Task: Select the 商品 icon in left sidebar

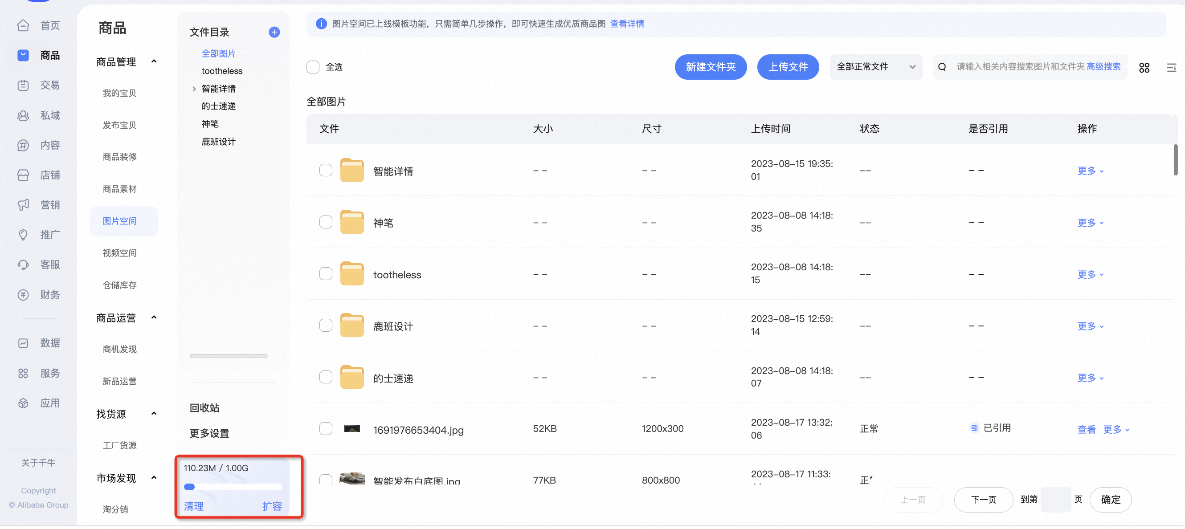Action: tap(23, 55)
